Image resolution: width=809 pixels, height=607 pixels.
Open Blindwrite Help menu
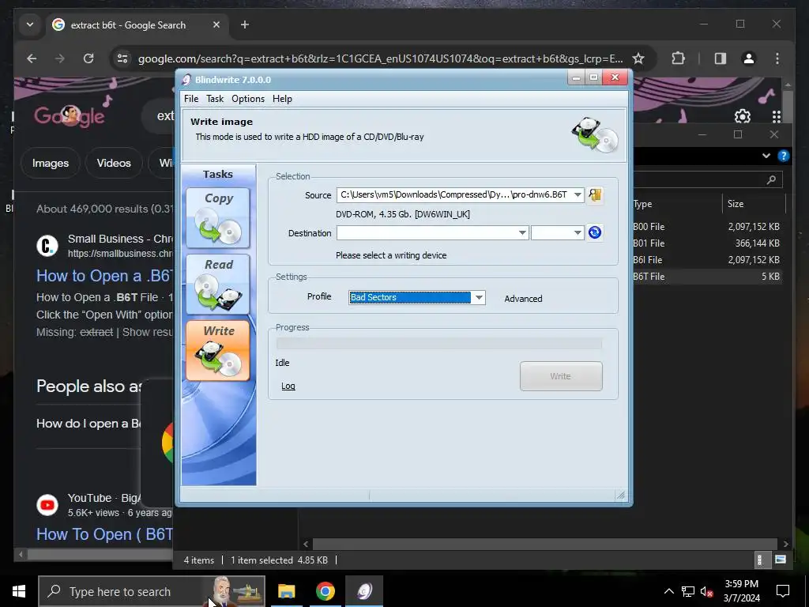pos(282,99)
